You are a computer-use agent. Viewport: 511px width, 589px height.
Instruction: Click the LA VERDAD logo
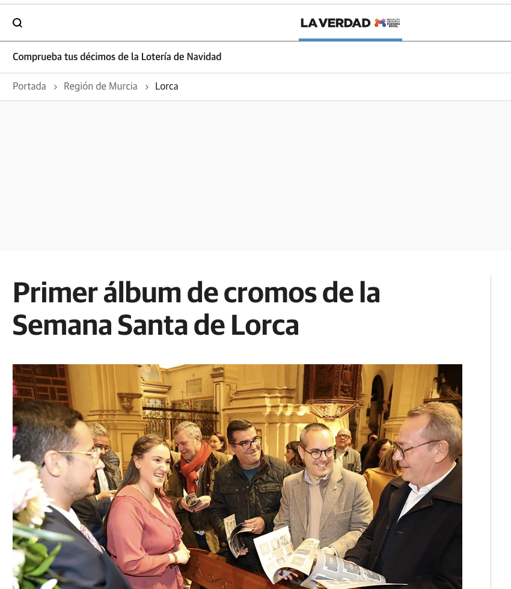335,23
